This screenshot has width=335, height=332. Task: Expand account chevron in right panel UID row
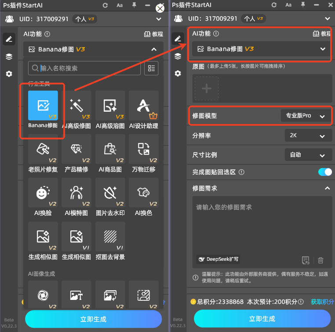click(328, 18)
